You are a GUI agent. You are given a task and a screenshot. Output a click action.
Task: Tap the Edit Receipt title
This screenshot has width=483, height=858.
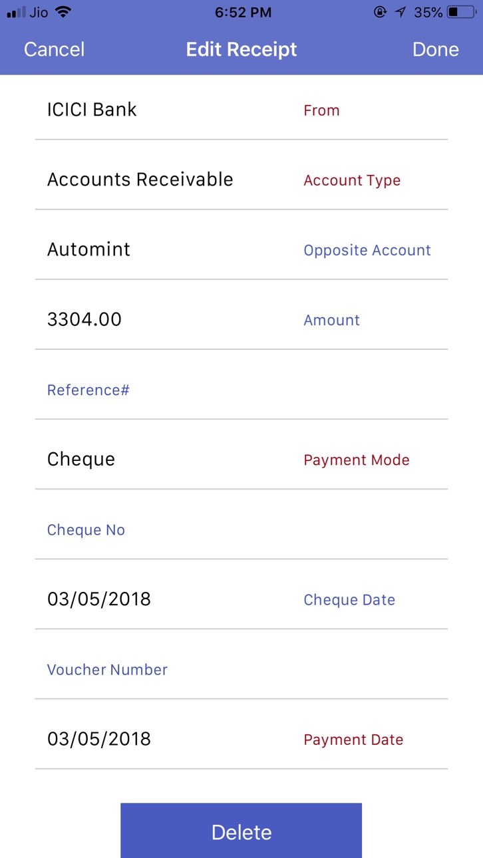click(241, 49)
